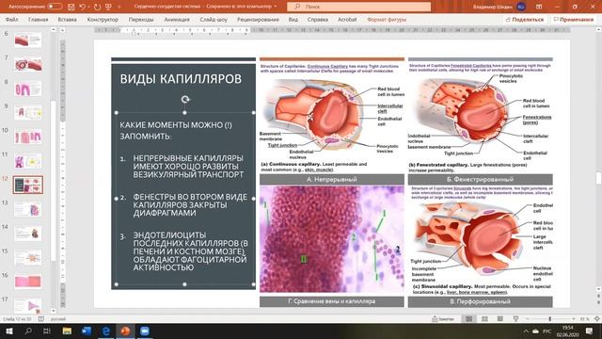Start Slide Show icon in status bar
The width and height of the screenshot is (602, 339).
tap(515, 319)
